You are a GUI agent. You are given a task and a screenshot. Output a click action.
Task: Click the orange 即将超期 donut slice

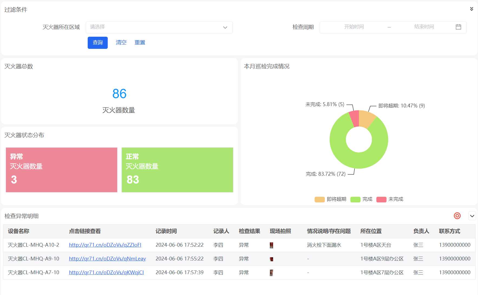click(366, 119)
